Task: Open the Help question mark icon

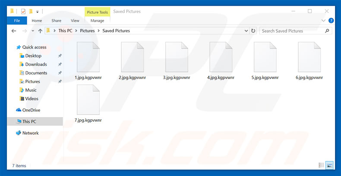Action: (x=331, y=20)
